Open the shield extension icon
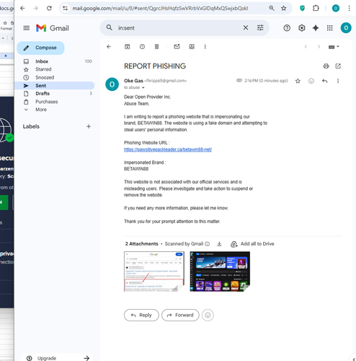The width and height of the screenshot is (356, 361). [303, 9]
